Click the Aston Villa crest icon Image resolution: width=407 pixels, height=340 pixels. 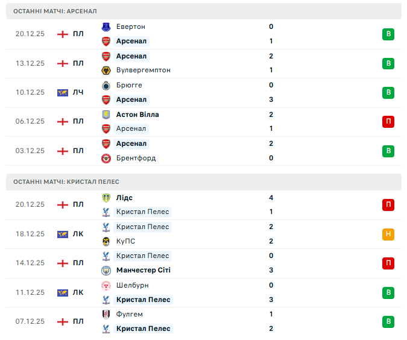(106, 115)
